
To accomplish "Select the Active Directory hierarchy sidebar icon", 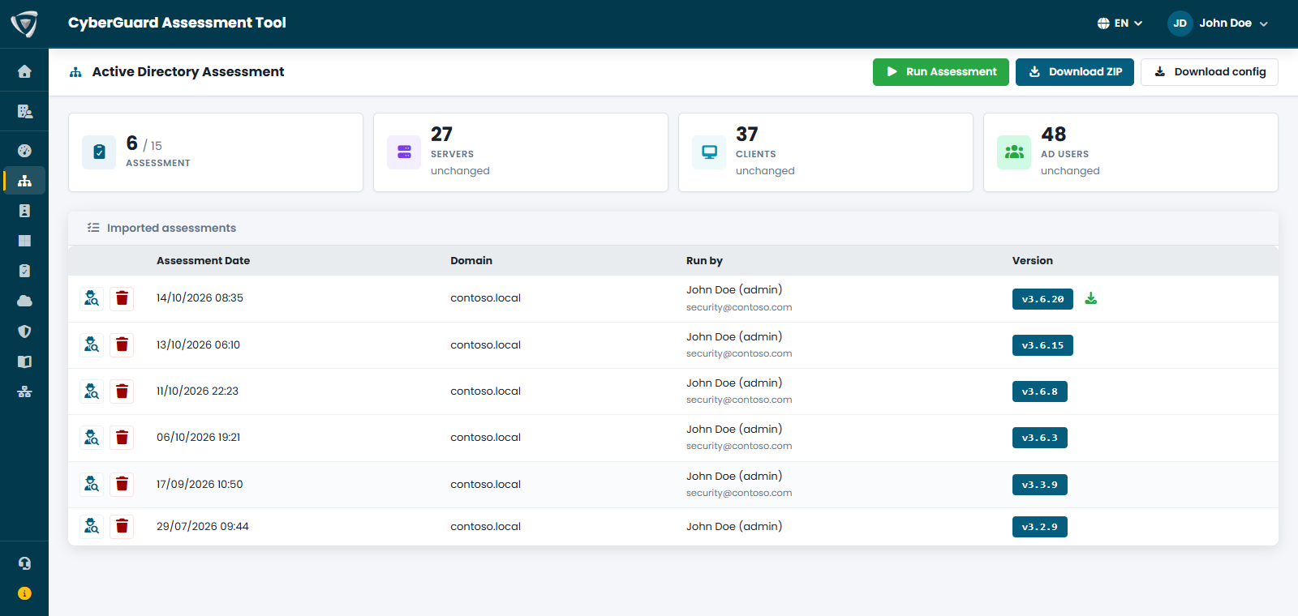I will [24, 181].
